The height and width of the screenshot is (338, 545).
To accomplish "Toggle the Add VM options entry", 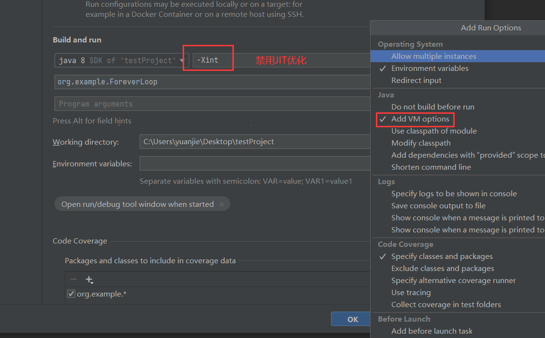I will point(458,119).
